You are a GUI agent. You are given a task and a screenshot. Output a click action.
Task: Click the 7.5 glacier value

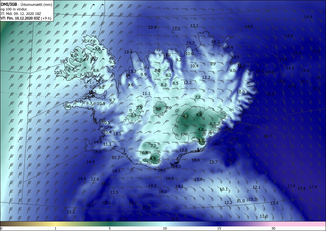[x=139, y=108]
